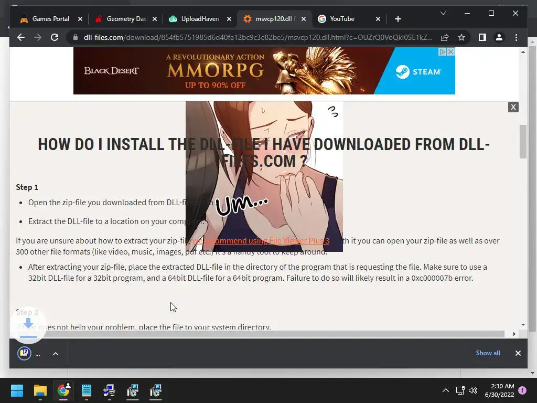537x403 pixels.
Task: Open the Chrome profile menu
Action: 499,37
